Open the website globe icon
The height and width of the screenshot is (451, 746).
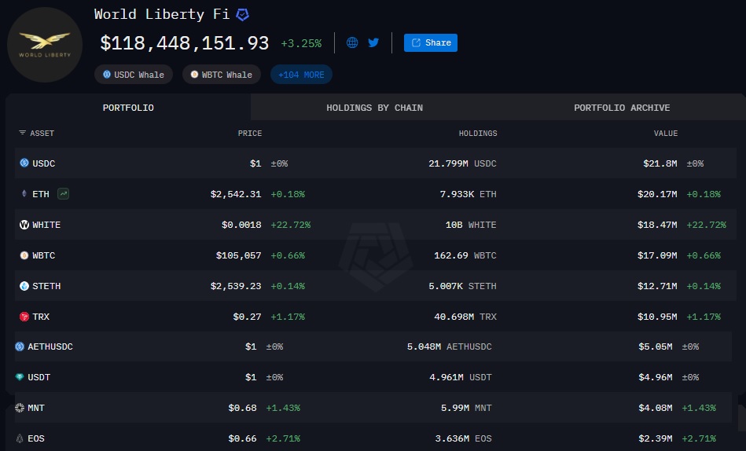click(352, 42)
